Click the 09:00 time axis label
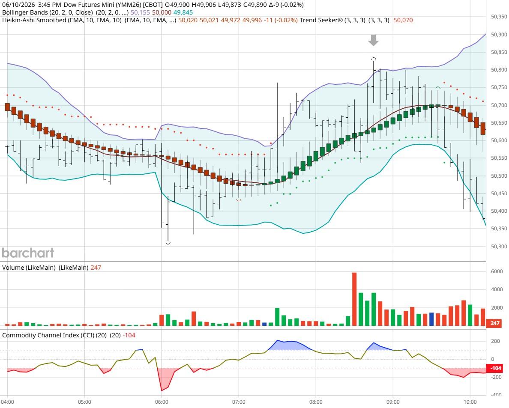The image size is (509, 408). point(393,402)
